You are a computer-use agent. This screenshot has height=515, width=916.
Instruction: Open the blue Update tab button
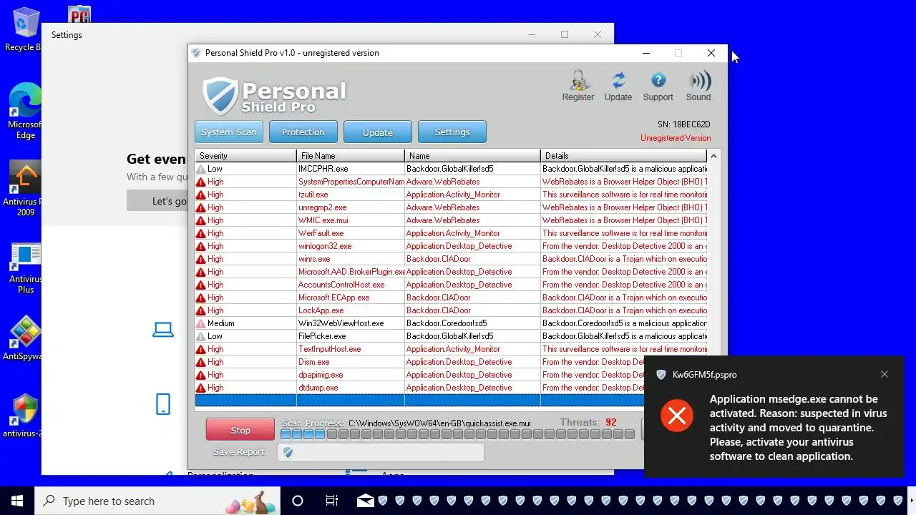(x=377, y=132)
